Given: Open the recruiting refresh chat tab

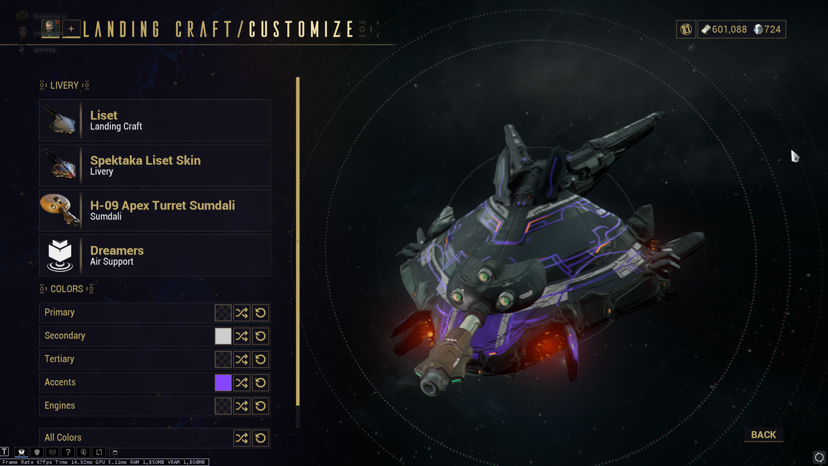Looking at the screenshot, I should click(x=99, y=452).
